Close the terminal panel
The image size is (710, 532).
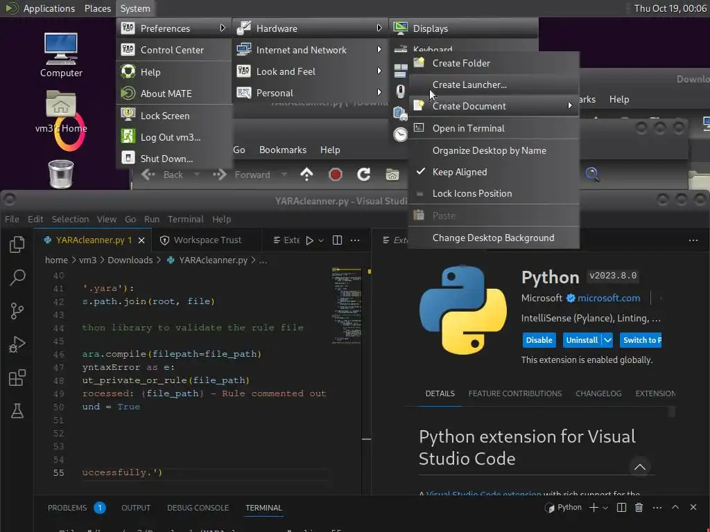tap(693, 508)
